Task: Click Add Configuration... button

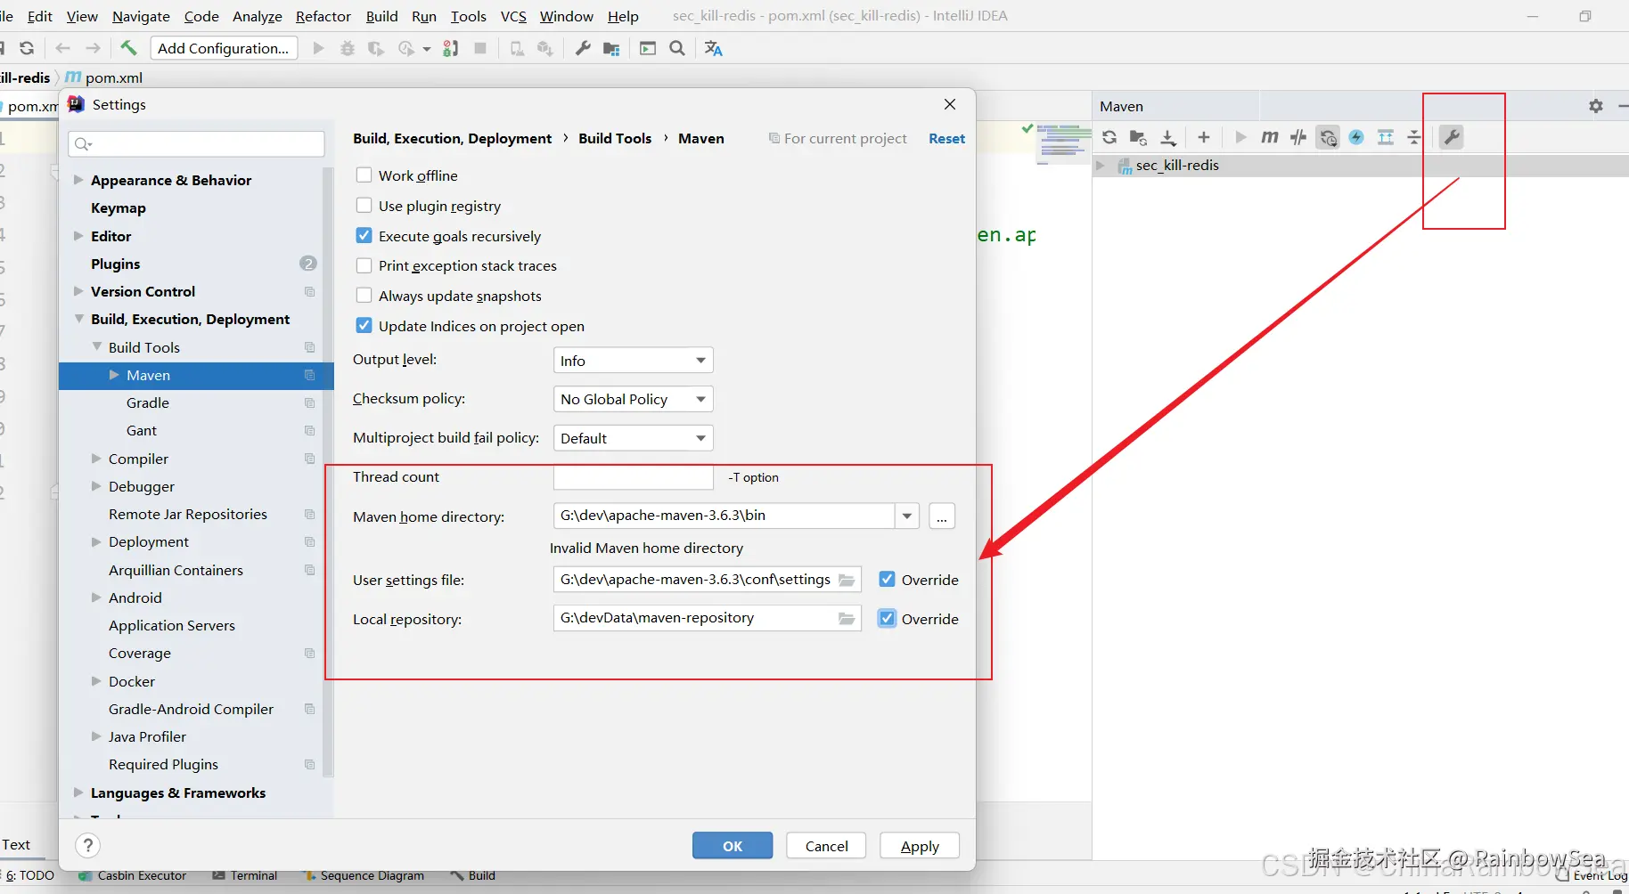Action: pos(224,48)
